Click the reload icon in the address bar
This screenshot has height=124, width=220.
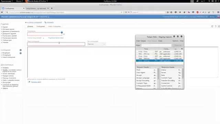pyautogui.click(x=121, y=12)
